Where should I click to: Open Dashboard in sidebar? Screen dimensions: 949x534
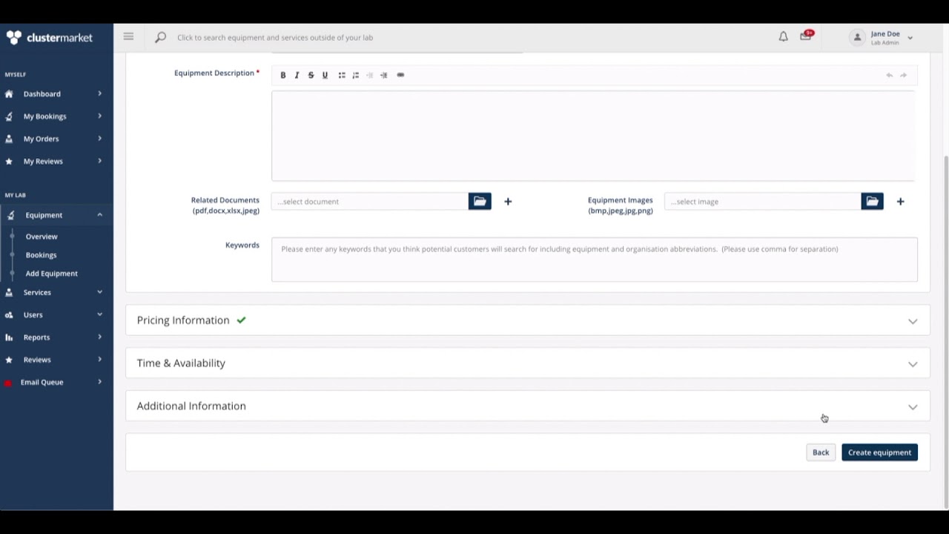56,93
